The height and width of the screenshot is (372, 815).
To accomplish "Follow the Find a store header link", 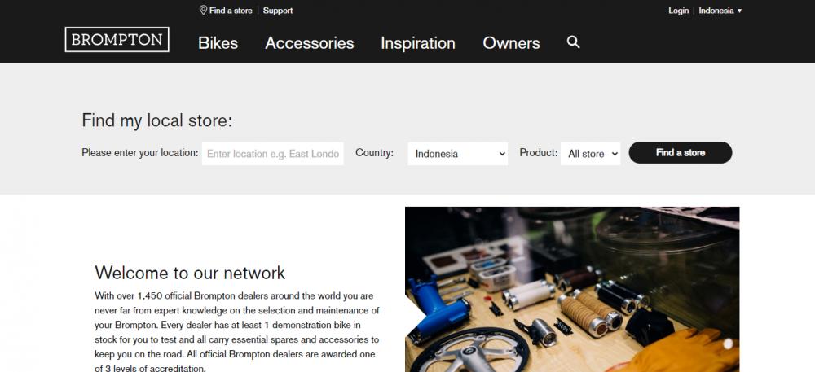I will 231,11.
